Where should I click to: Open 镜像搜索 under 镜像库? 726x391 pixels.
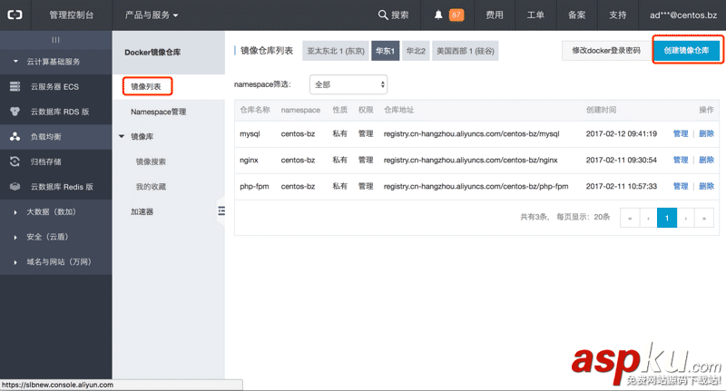[151, 161]
